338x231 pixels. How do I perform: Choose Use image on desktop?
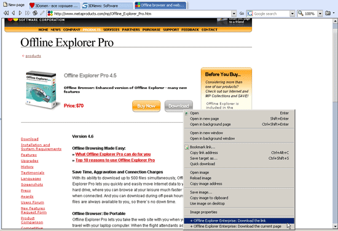click(239, 203)
